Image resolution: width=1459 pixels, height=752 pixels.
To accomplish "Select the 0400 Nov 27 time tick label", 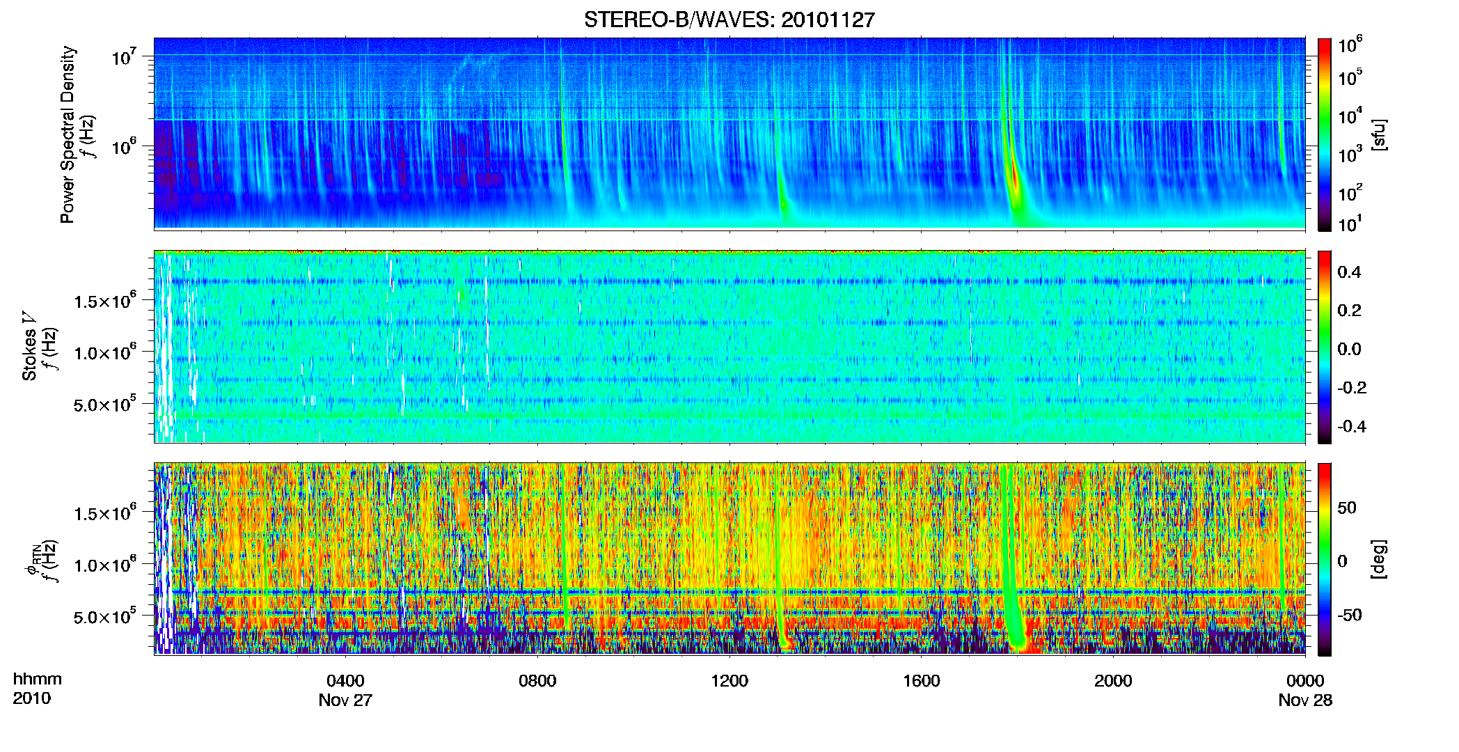I will tap(346, 690).
